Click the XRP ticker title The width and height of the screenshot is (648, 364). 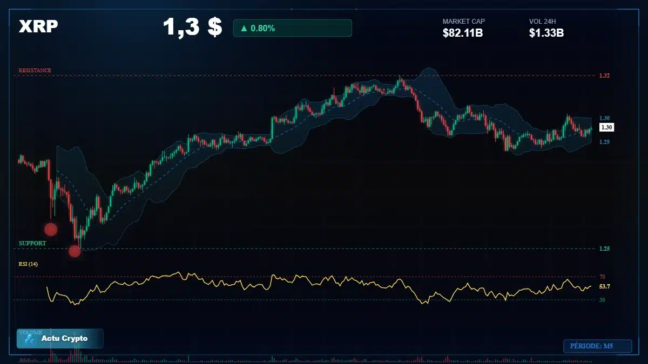point(38,27)
